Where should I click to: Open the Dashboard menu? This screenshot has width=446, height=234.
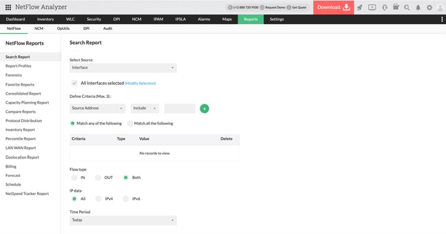(x=15, y=19)
